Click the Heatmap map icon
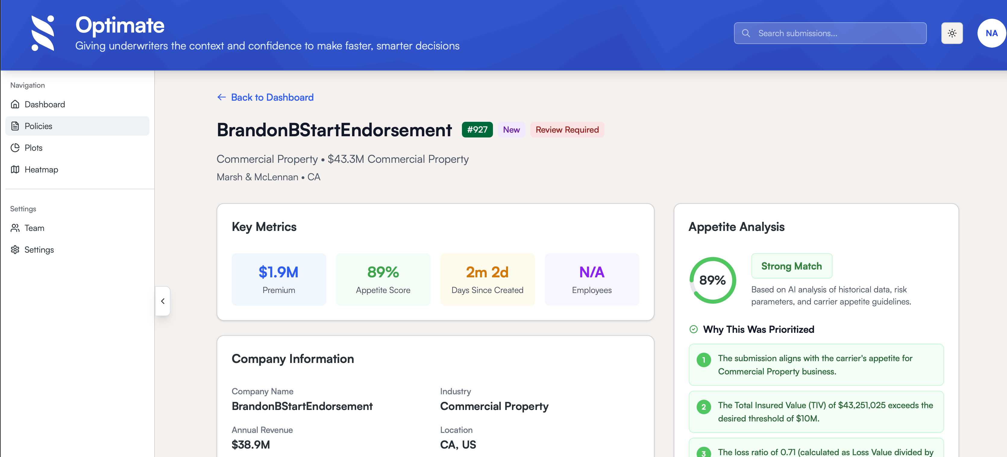The height and width of the screenshot is (457, 1007). tap(15, 169)
